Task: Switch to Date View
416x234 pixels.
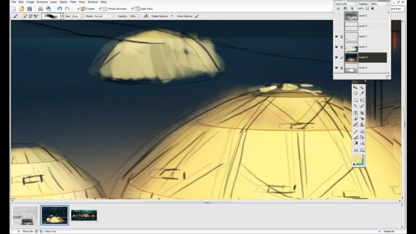Action: (142, 9)
